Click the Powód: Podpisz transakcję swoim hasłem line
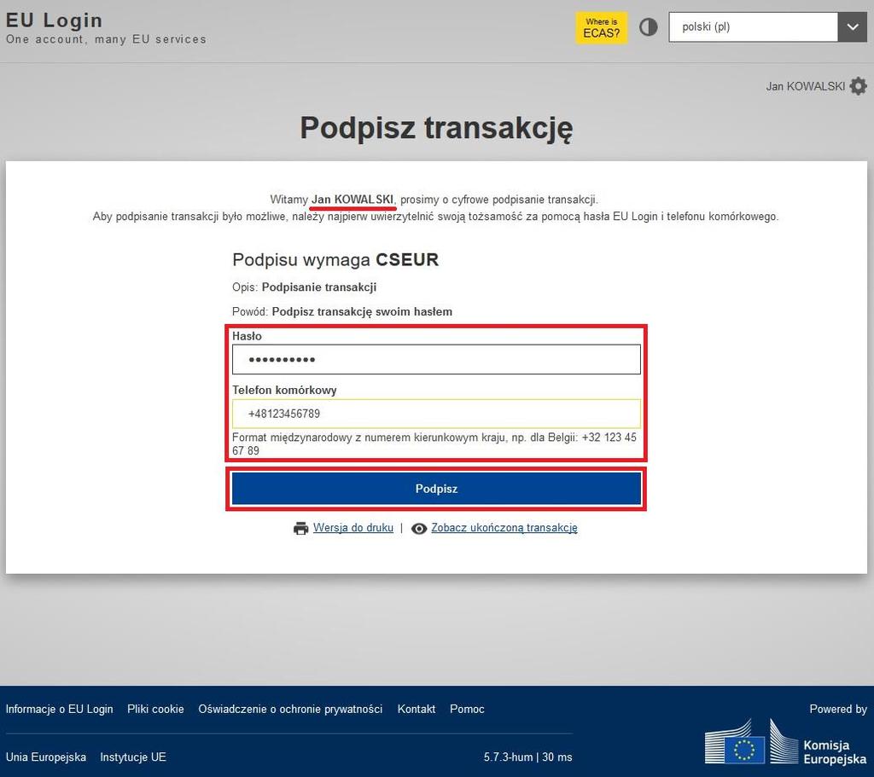 342,311
